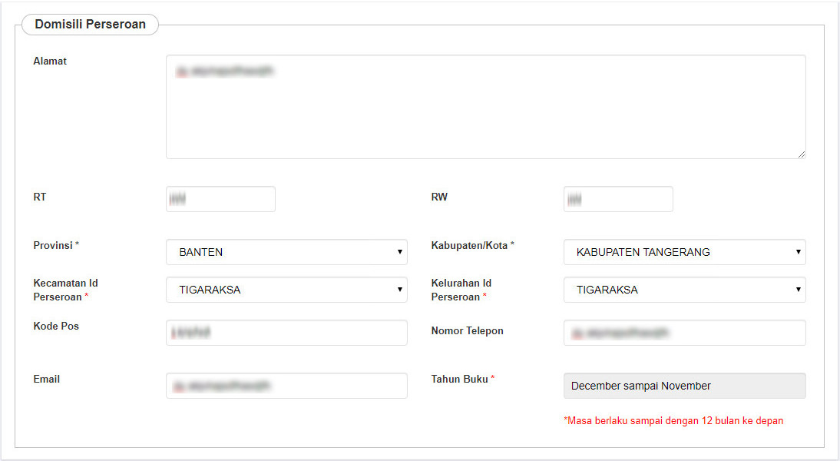Viewport: 840px width, 461px height.
Task: Focus the RT input field
Action: click(220, 199)
